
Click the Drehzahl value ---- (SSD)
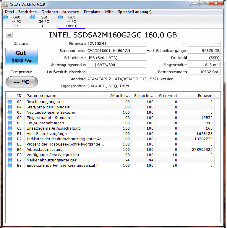(204, 58)
